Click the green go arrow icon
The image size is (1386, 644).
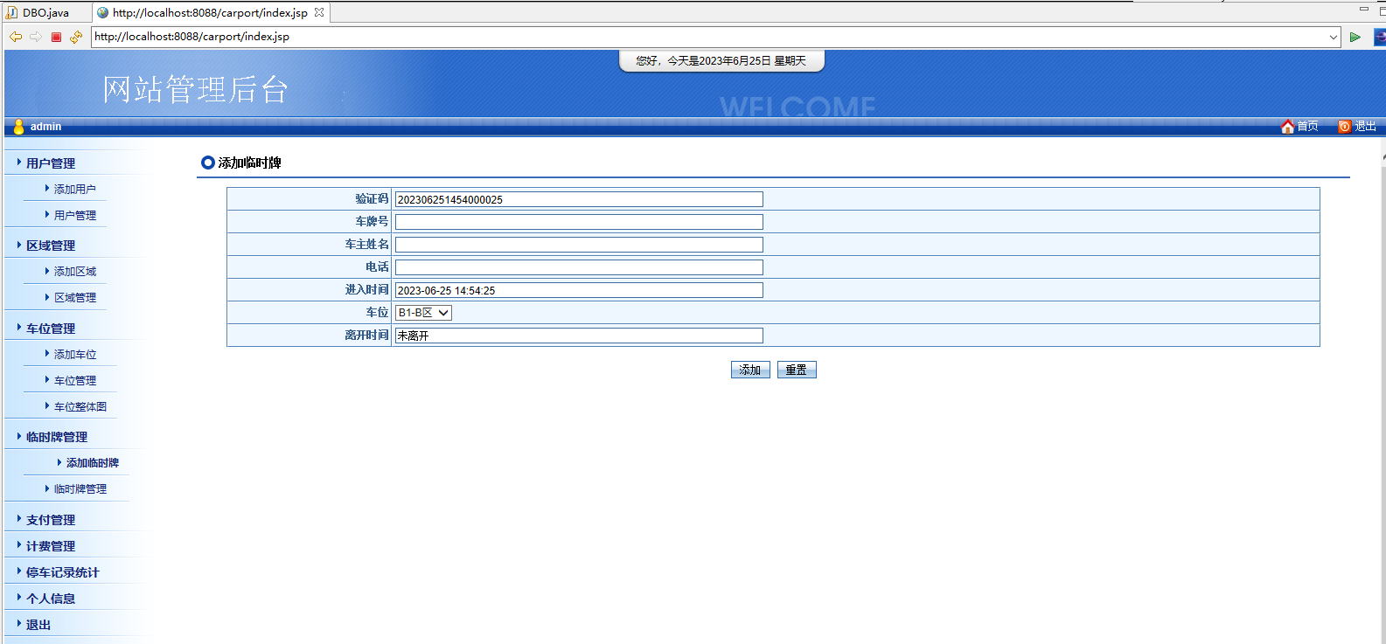(1355, 37)
